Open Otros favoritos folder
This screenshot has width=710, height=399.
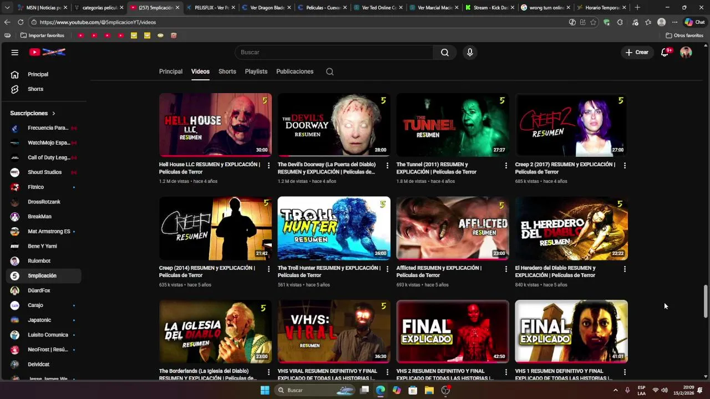pyautogui.click(x=684, y=35)
